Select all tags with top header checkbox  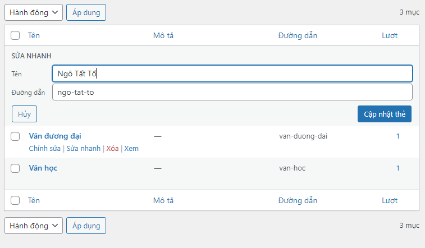pyautogui.click(x=15, y=35)
